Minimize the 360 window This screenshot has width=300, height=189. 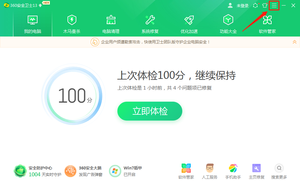point(284,6)
